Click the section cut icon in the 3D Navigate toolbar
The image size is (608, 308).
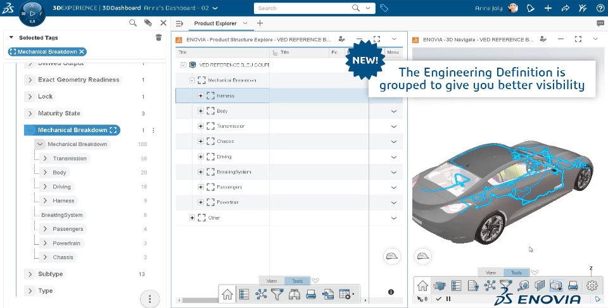coord(540,285)
